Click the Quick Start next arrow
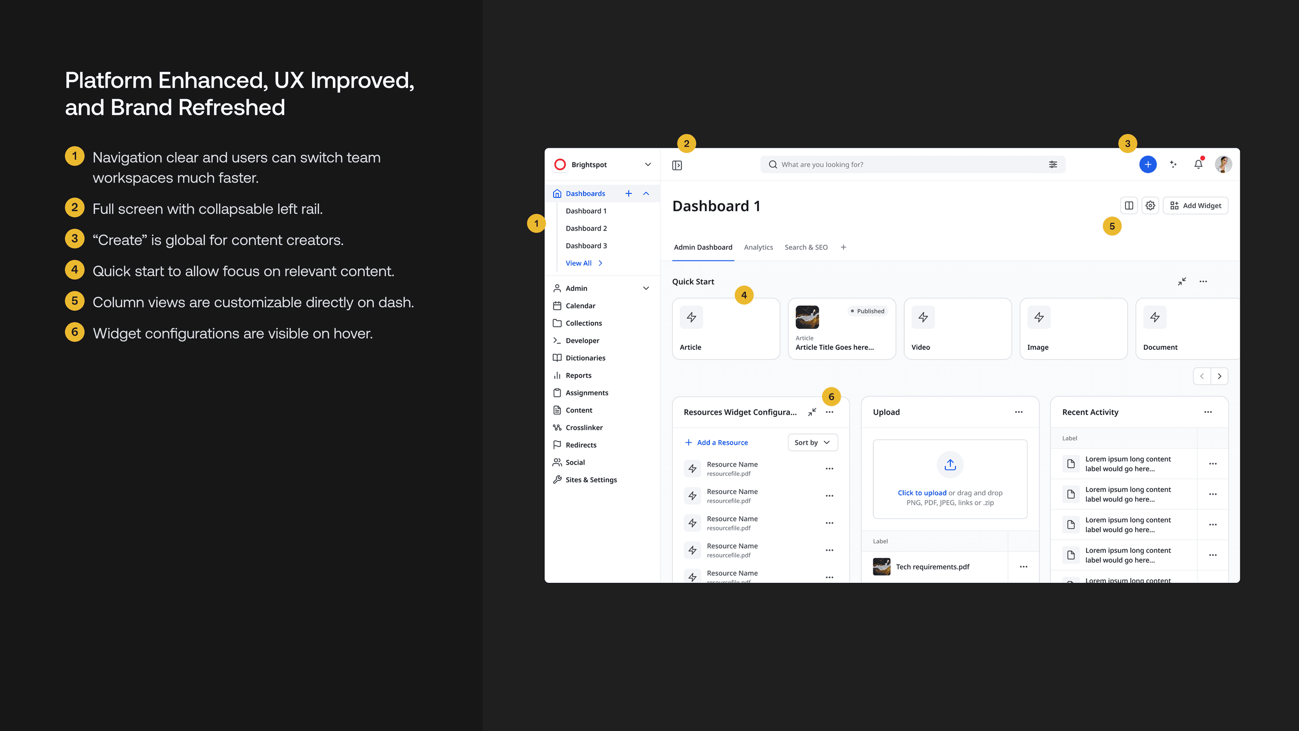This screenshot has height=731, width=1299. 1219,377
